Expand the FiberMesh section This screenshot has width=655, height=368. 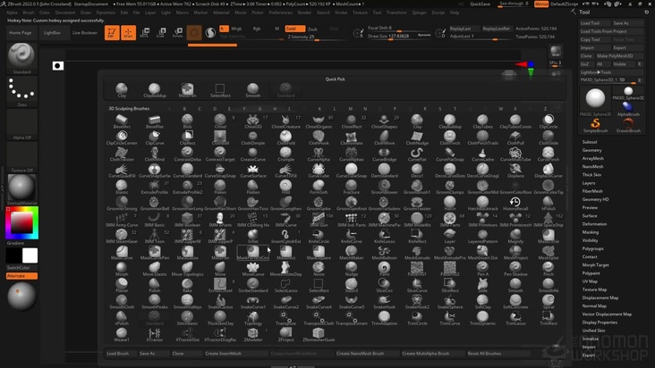pyautogui.click(x=592, y=191)
